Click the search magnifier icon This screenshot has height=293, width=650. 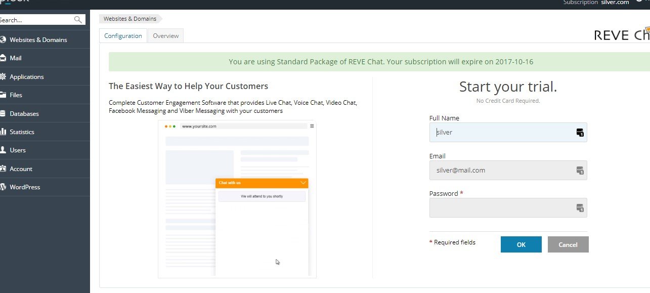(x=78, y=20)
